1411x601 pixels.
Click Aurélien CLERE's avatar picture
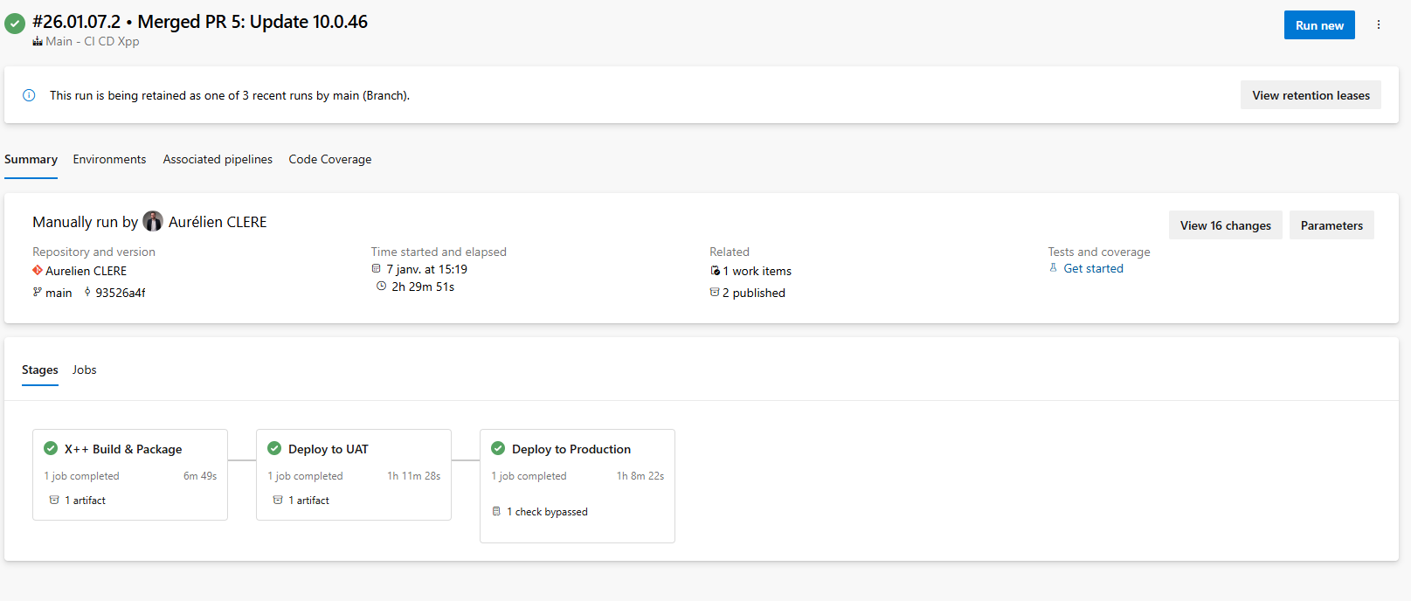point(153,222)
